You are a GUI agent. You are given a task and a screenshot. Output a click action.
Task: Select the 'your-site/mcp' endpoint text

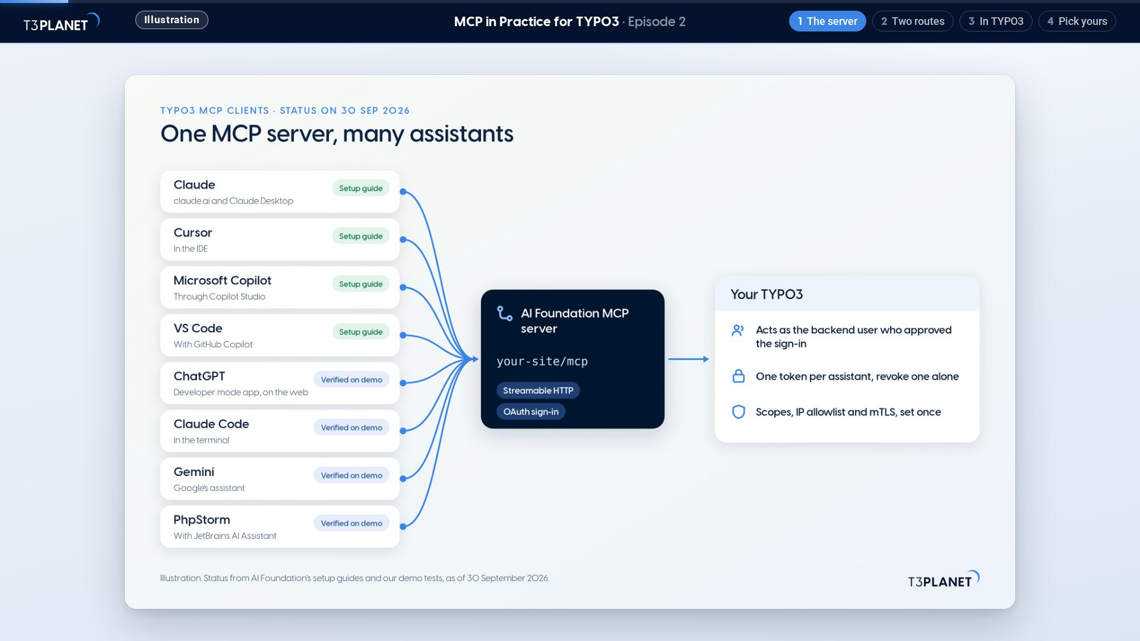point(542,361)
